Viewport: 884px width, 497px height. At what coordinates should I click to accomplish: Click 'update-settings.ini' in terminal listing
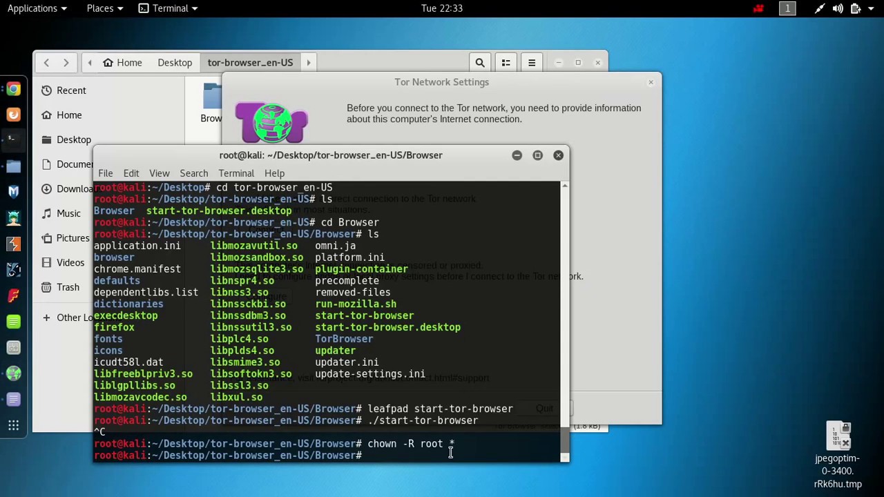[x=370, y=374]
